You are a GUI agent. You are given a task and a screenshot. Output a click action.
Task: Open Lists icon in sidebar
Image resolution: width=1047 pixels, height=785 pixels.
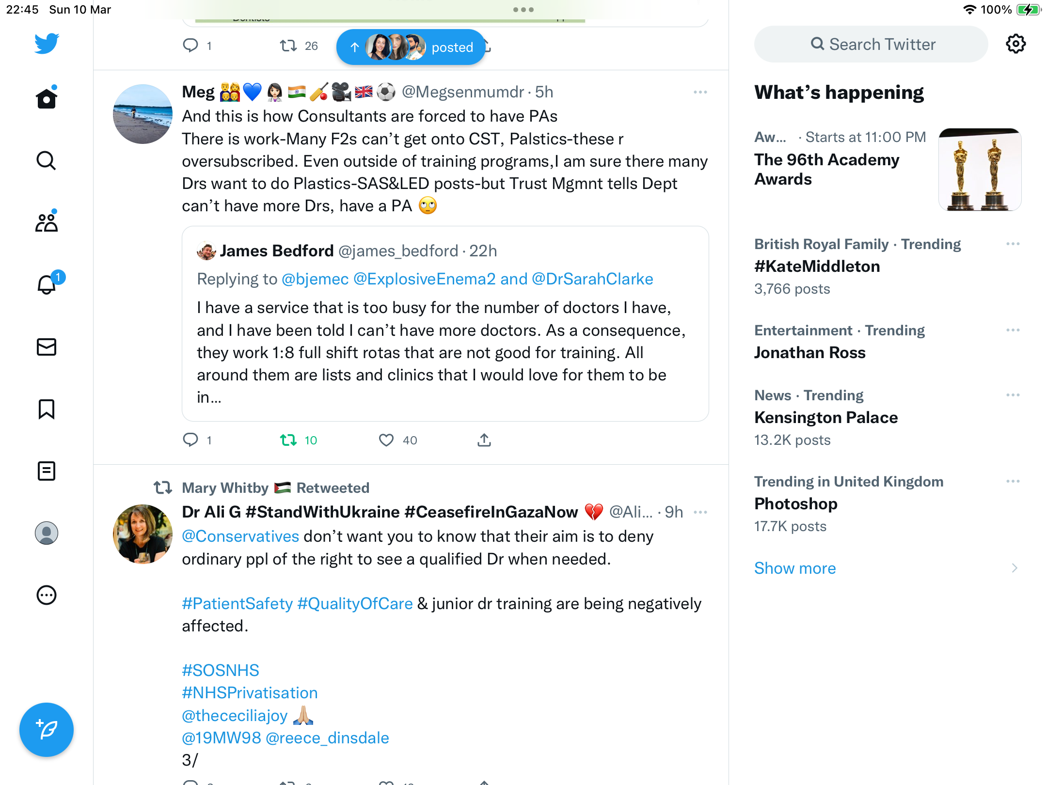click(47, 471)
